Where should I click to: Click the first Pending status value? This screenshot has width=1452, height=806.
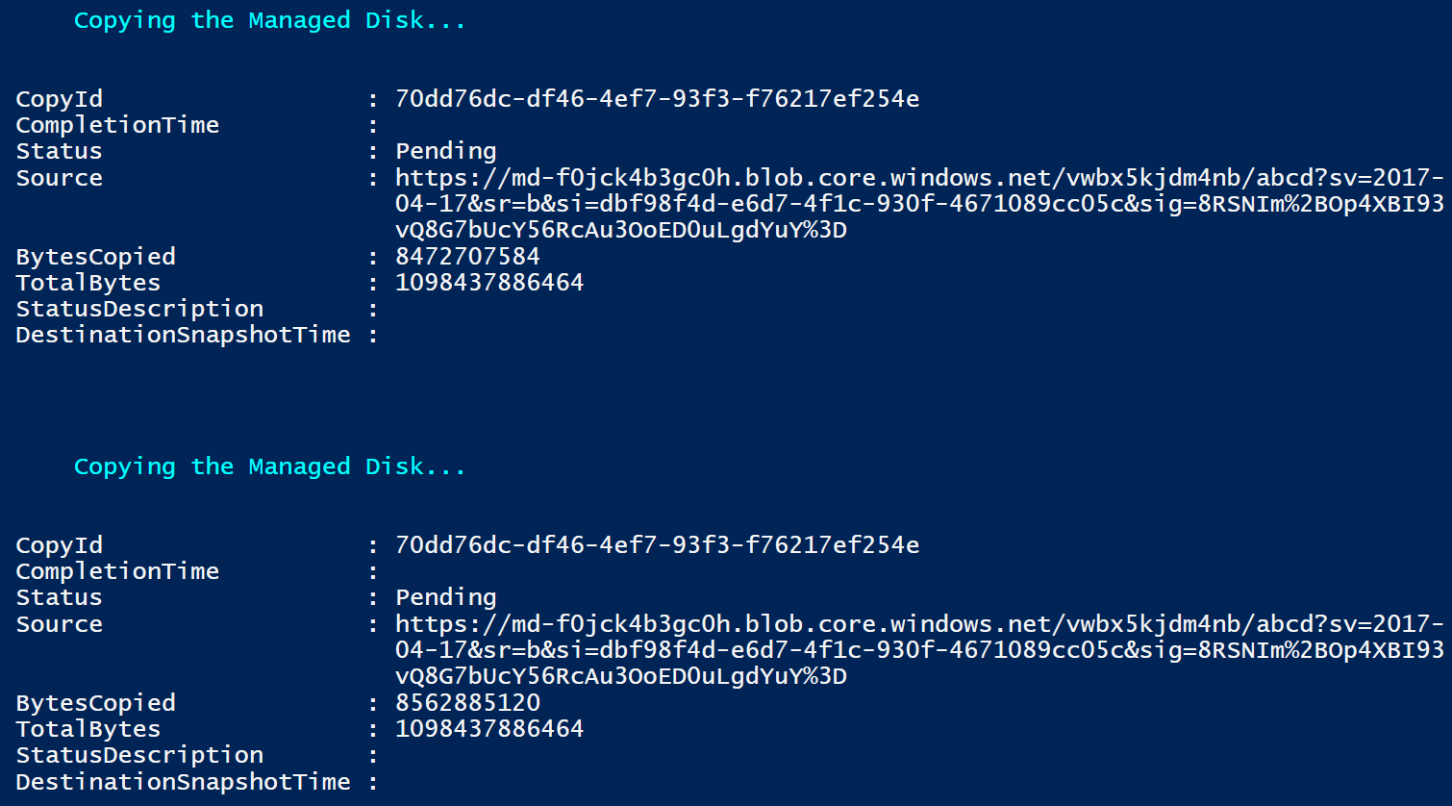point(446,151)
